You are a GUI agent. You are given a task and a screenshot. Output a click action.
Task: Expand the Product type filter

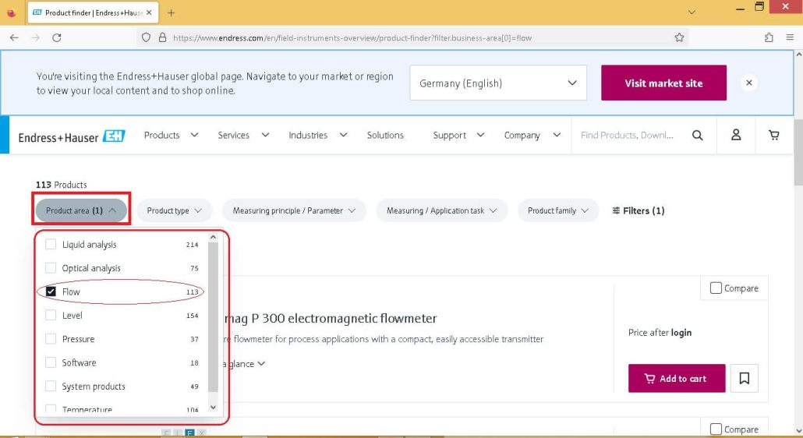(174, 210)
